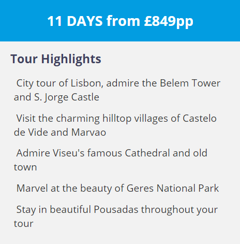Select the "11 DAYS" text in banner
240x244 pixels.
pyautogui.click(x=75, y=21)
